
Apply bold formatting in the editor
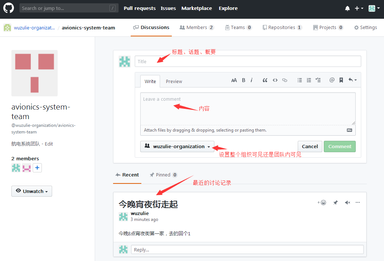point(243,80)
